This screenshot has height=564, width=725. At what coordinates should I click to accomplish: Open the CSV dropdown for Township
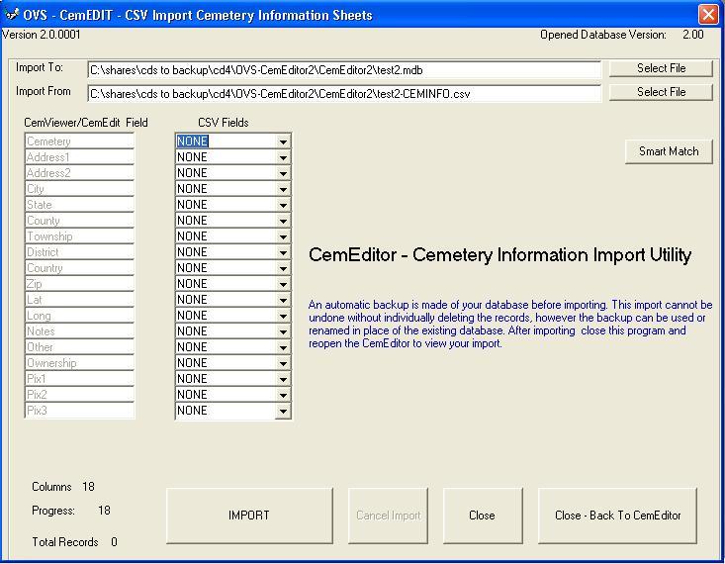coord(283,236)
